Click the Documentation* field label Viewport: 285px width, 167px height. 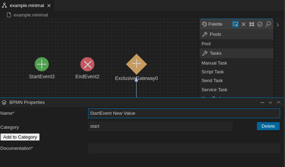[x=16, y=148]
